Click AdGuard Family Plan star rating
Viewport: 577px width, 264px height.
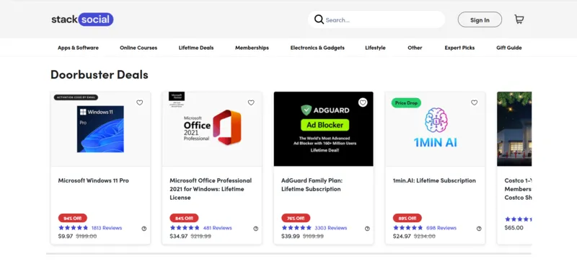[x=296, y=228]
